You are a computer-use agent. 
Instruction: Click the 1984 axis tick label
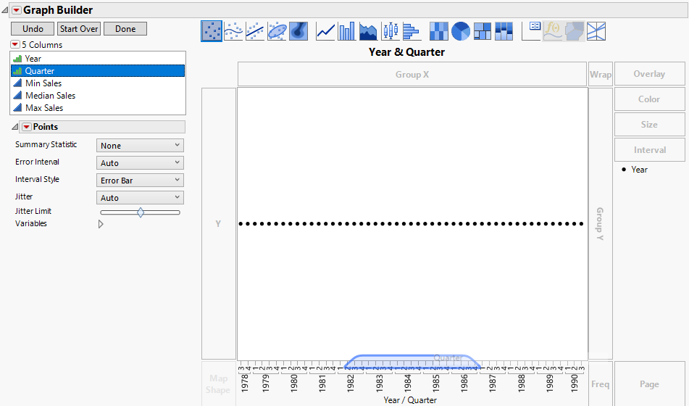407,383
